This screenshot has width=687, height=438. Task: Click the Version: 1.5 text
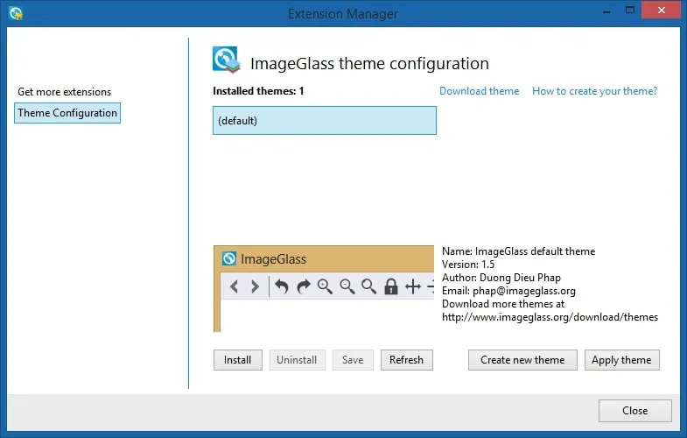[468, 265]
